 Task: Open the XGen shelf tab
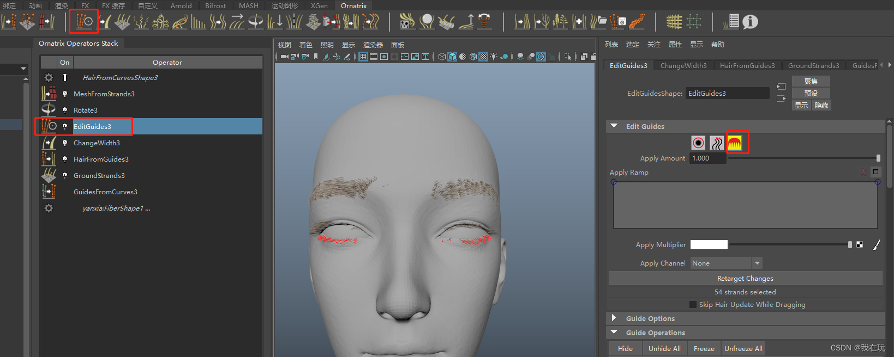(319, 5)
